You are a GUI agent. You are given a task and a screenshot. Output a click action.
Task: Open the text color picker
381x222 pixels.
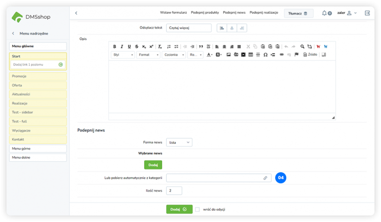pyautogui.click(x=209, y=55)
